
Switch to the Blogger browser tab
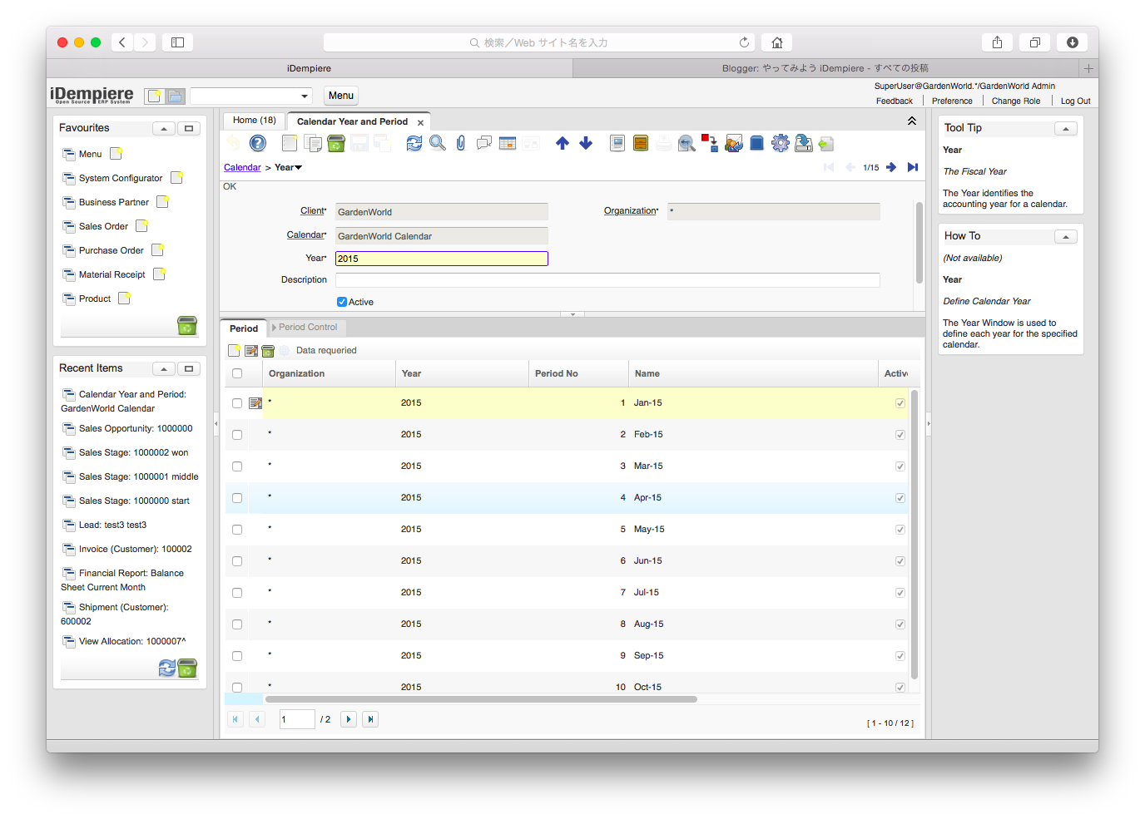[x=825, y=68]
